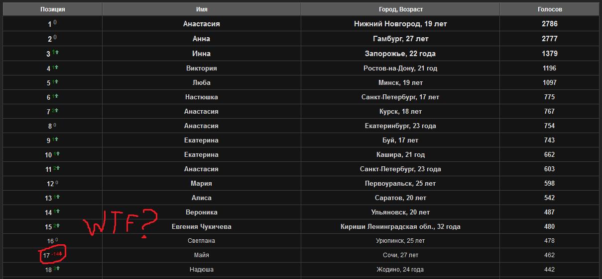Click the green up arrow at position 15
Image resolution: width=602 pixels, height=279 pixels.
(x=58, y=225)
